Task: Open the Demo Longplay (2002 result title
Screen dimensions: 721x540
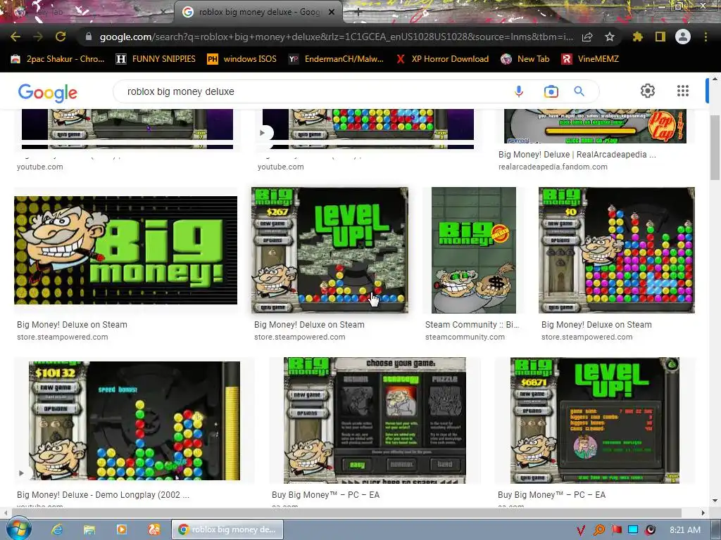Action: 103,495
